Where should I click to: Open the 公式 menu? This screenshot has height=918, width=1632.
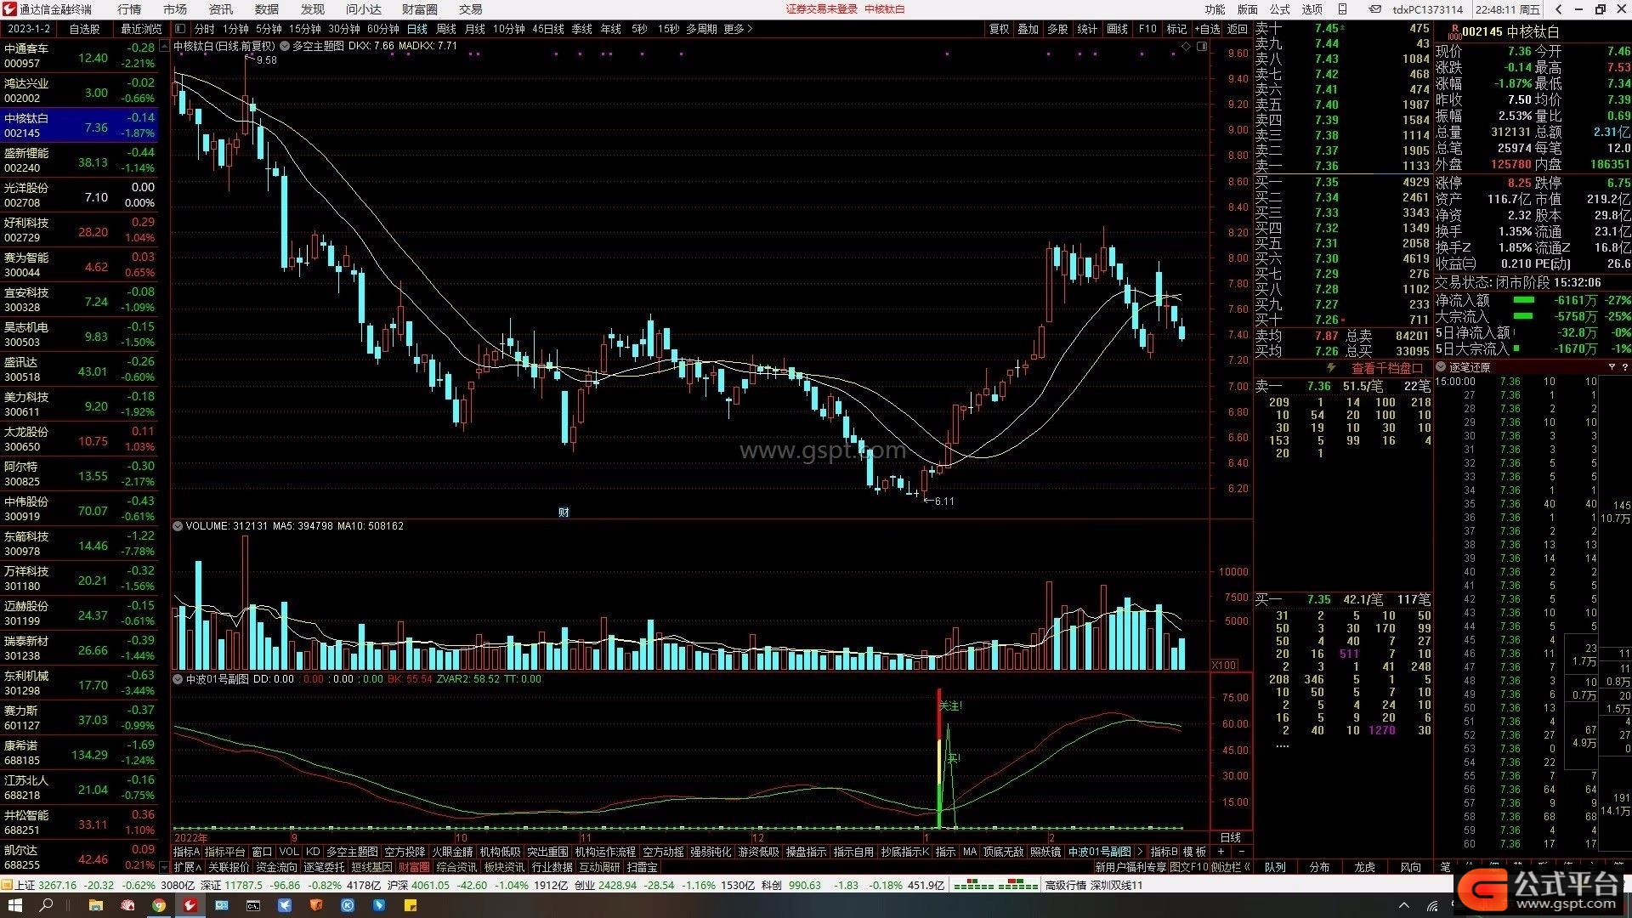point(1279,9)
